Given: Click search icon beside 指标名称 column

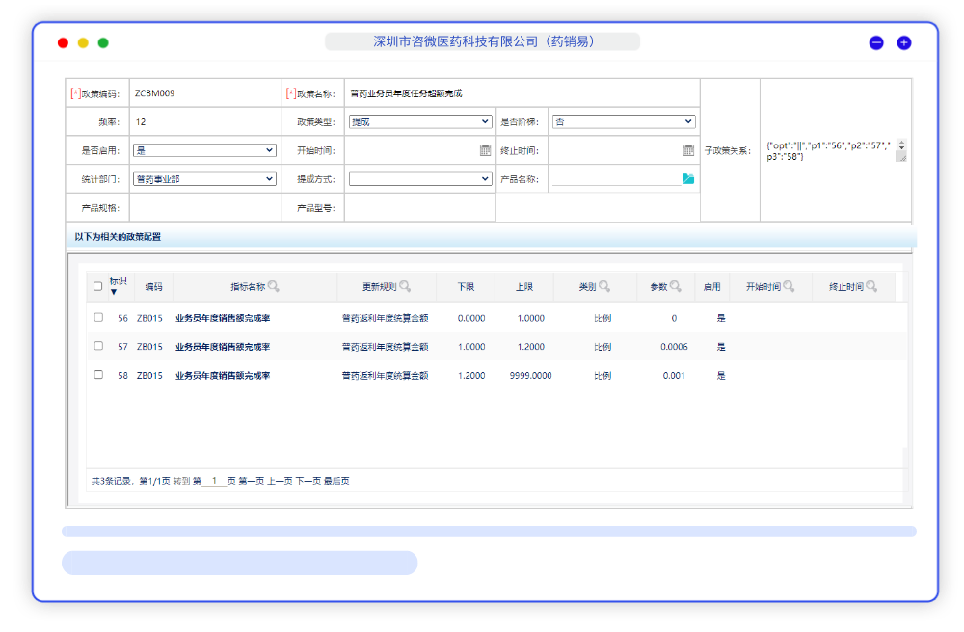Looking at the screenshot, I should 274,286.
